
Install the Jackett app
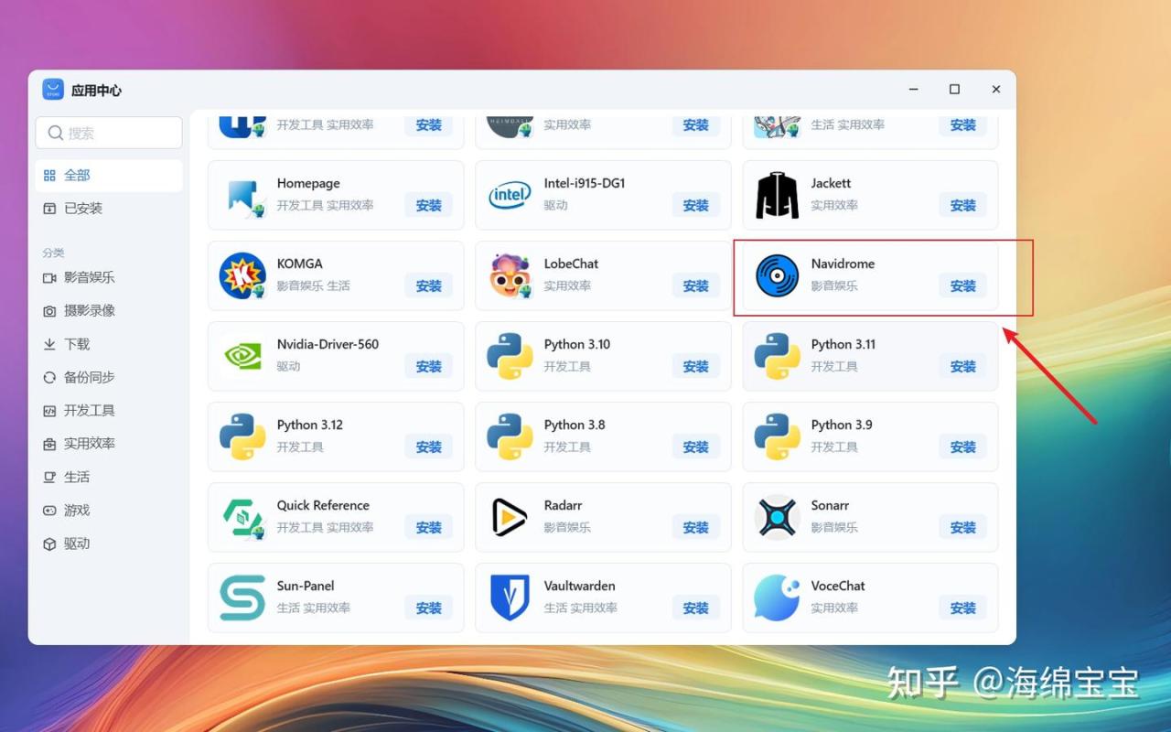pos(963,205)
